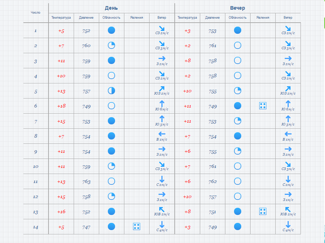Click day 8 evening east wind arrow

coord(288,134)
